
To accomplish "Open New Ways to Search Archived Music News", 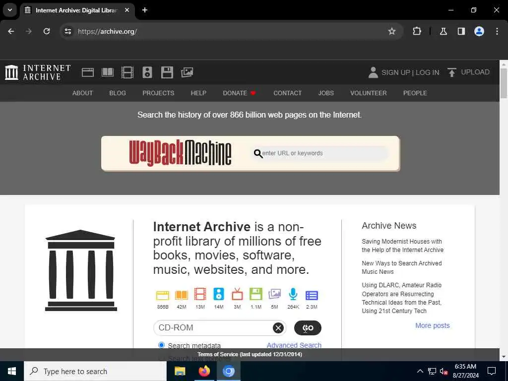I will [402, 267].
